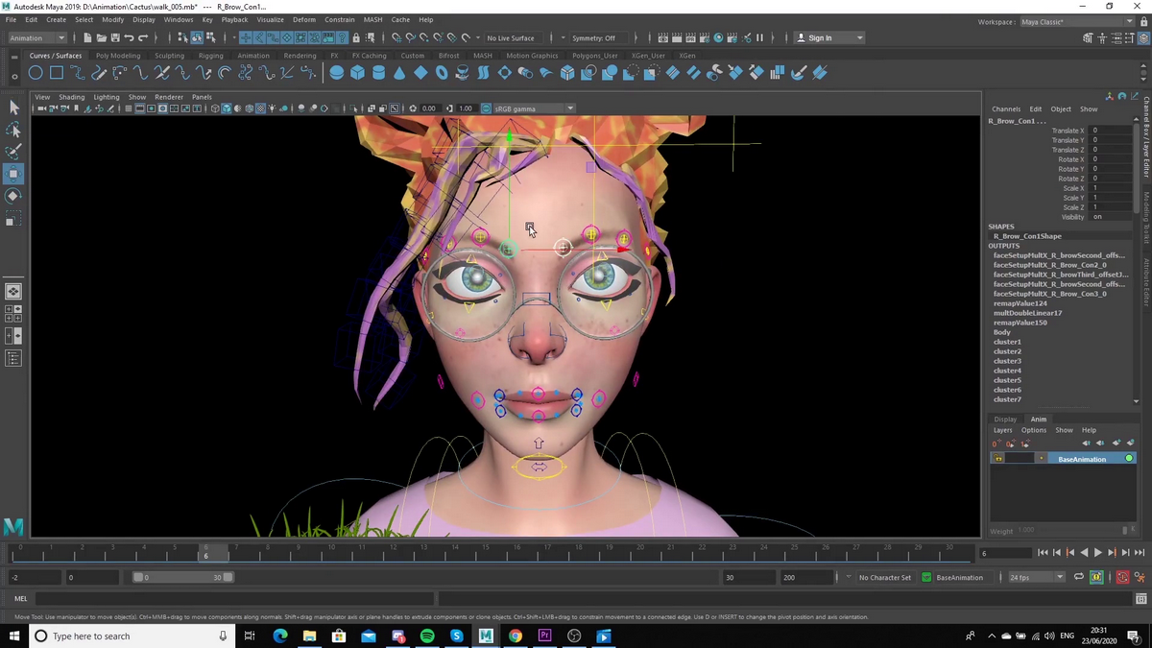1152x648 pixels.
Task: Toggle the Attribute Editor icon top right
Action: 1116,38
